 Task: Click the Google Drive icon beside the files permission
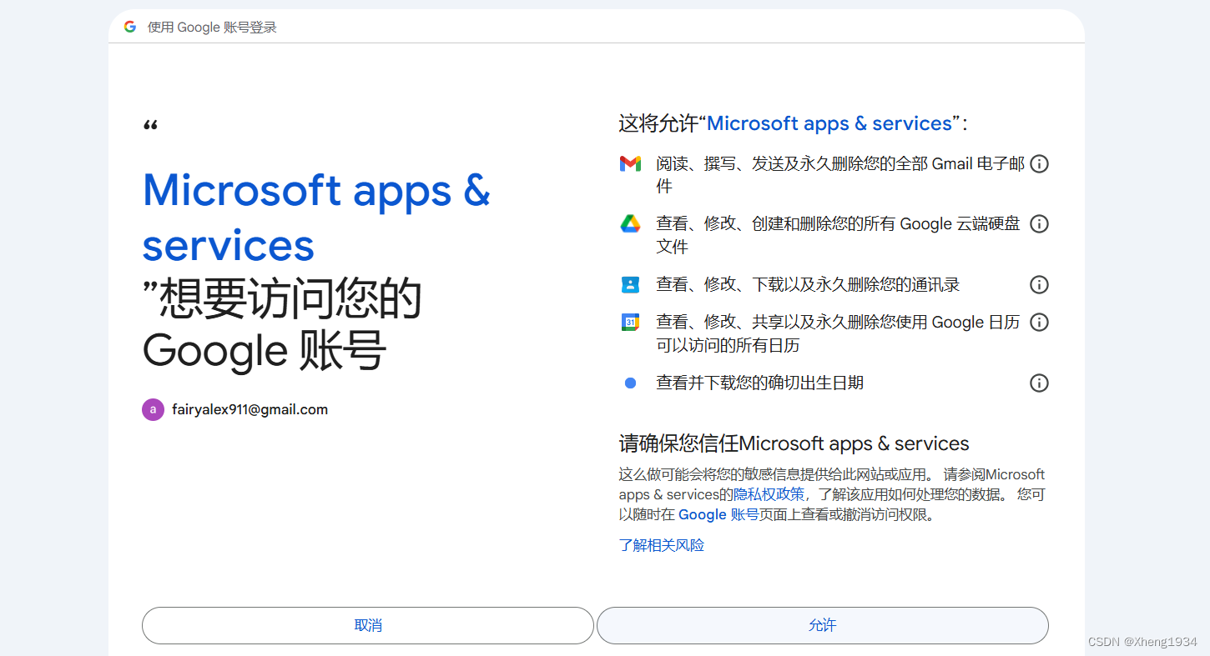(x=630, y=223)
